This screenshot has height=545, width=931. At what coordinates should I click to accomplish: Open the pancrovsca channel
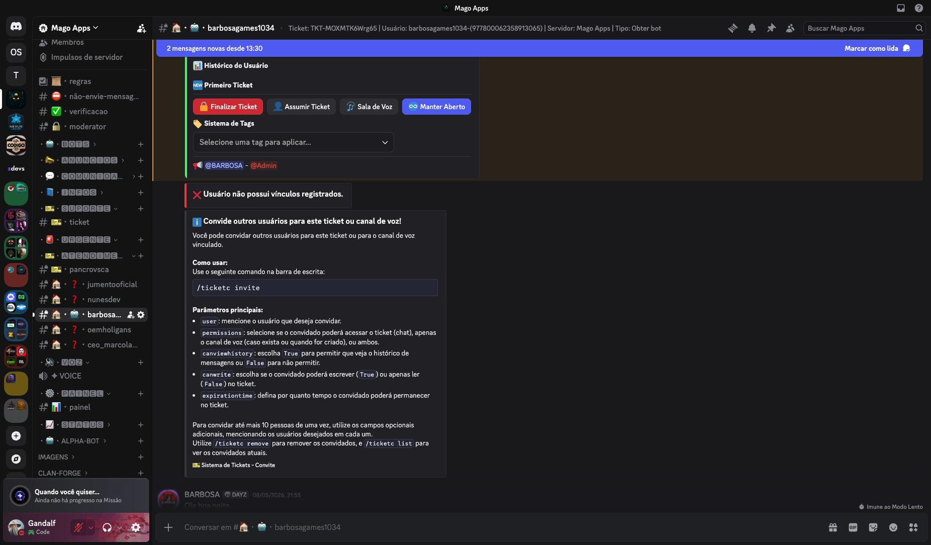pyautogui.click(x=92, y=269)
